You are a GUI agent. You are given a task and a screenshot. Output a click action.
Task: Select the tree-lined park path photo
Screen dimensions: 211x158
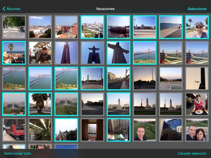coord(14,27)
